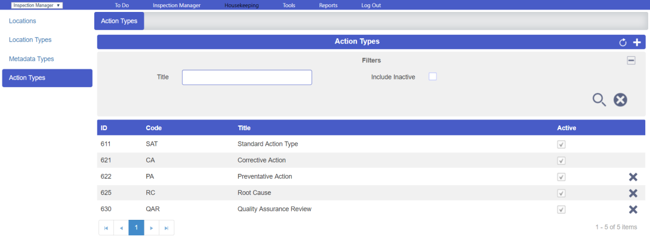Toggle Active checkbox for Preventative Action

click(561, 177)
